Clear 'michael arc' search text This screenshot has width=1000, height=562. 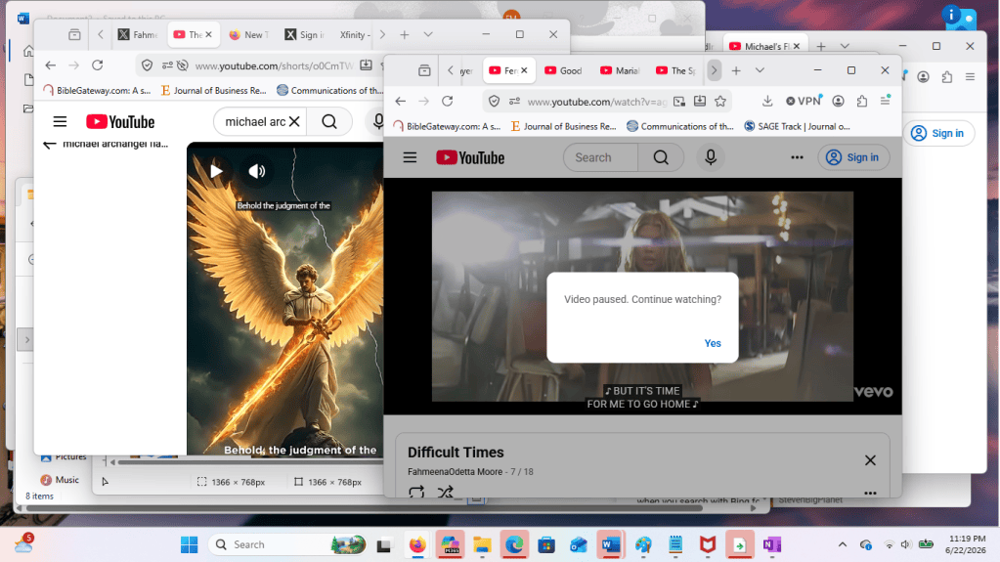pos(294,122)
